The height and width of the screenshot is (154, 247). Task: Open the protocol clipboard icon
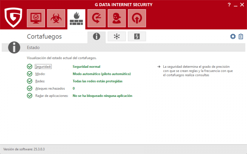point(241,37)
